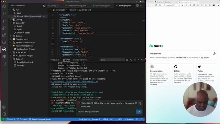This screenshot has width=220, height=124.
Task: Collapse the Run tree section
Action: tap(11, 10)
